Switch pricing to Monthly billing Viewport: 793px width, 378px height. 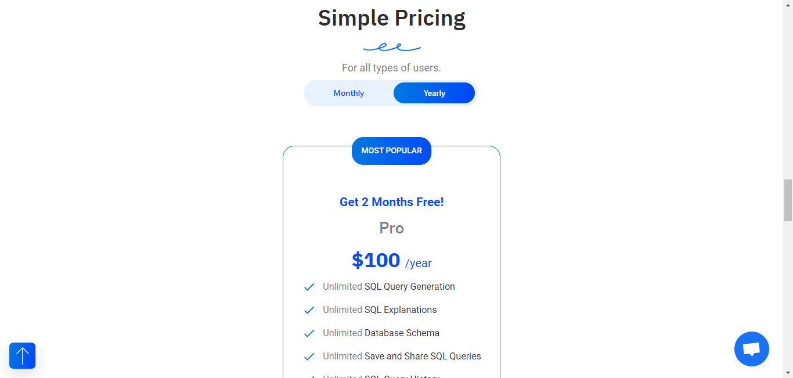pos(349,93)
